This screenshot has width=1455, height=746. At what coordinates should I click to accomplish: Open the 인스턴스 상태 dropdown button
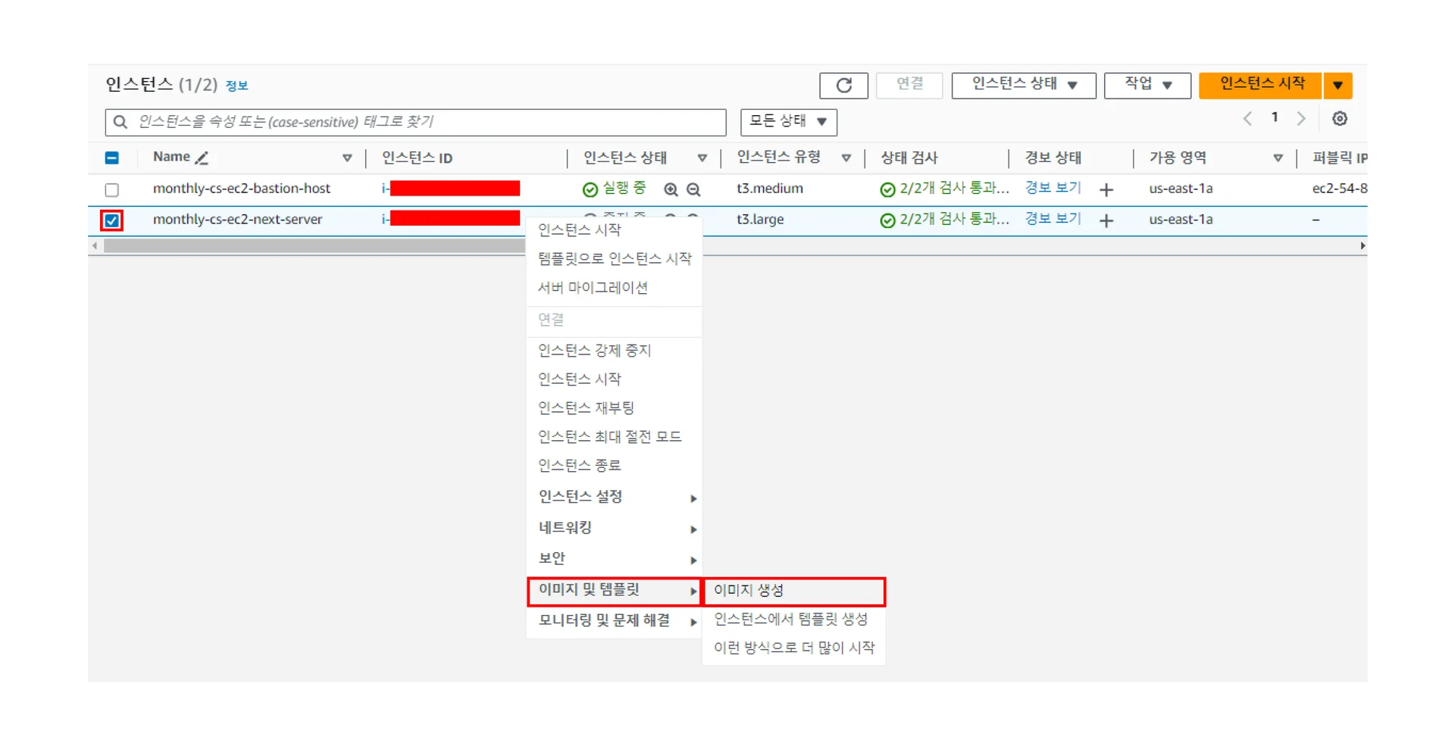coord(1023,86)
